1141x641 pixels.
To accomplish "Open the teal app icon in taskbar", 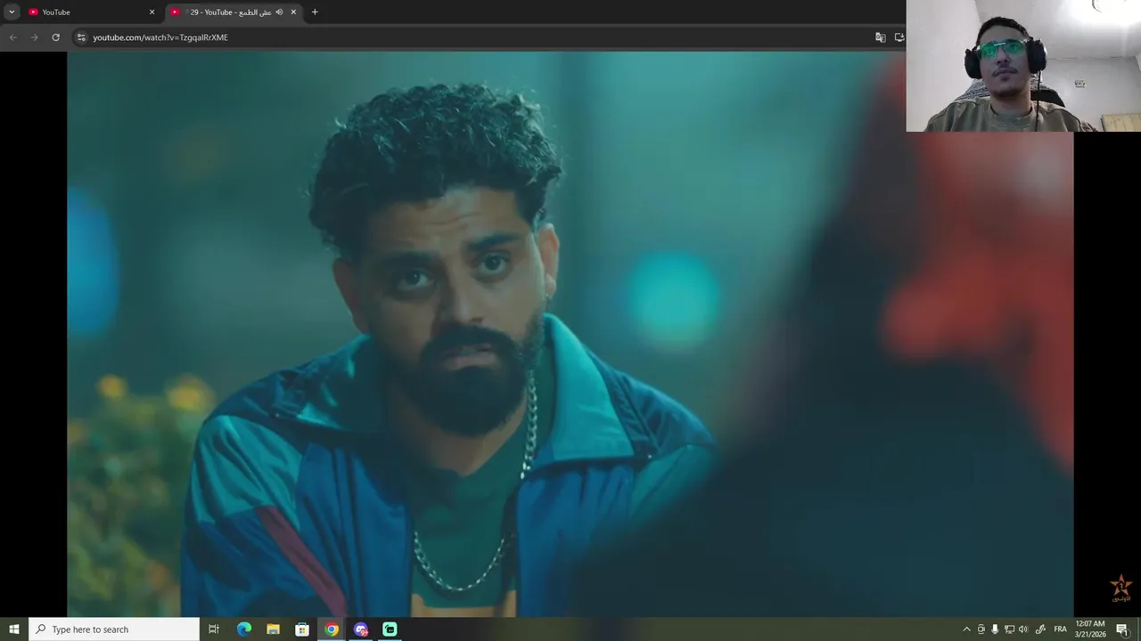I will pyautogui.click(x=390, y=629).
